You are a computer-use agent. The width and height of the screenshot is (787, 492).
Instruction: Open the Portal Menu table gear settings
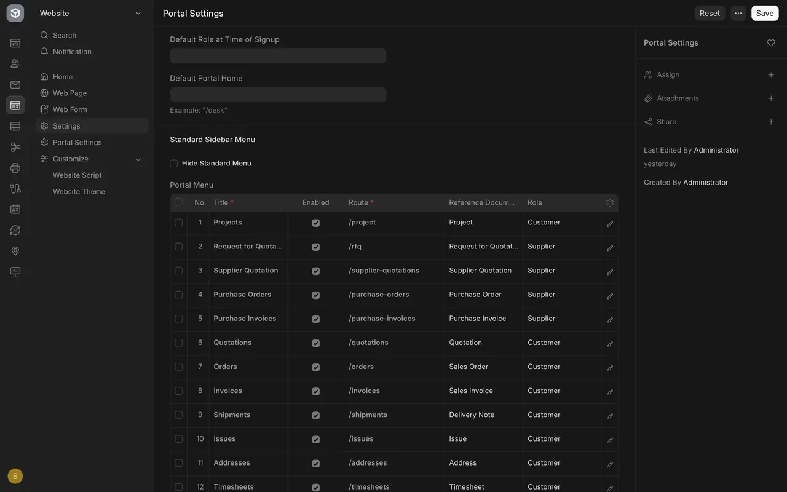pyautogui.click(x=610, y=202)
